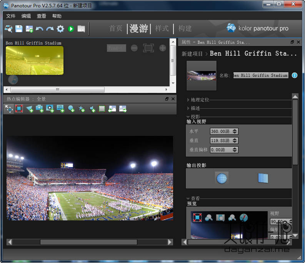Open the 文件 menu
Screen dimensions: 305x263
pos(11,16)
